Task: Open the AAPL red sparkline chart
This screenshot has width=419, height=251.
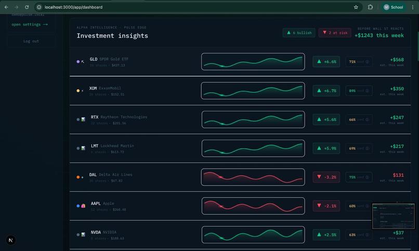Action: (x=253, y=206)
